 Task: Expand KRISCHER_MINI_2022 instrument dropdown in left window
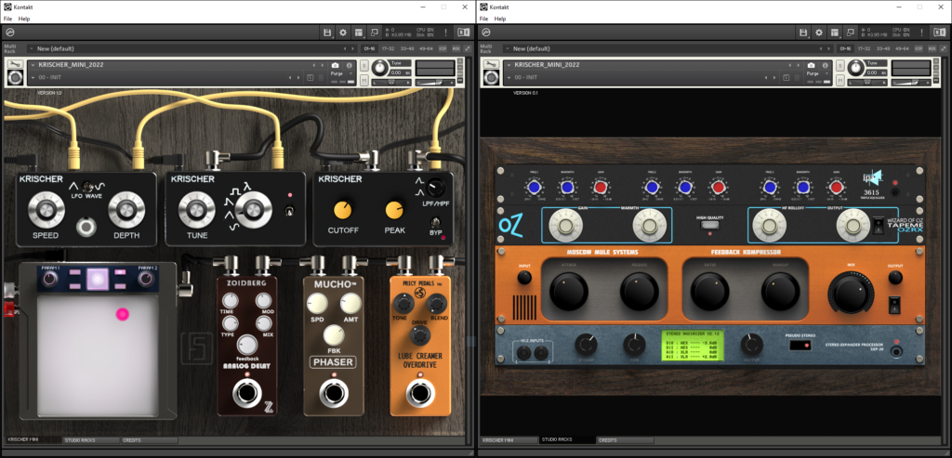33,65
